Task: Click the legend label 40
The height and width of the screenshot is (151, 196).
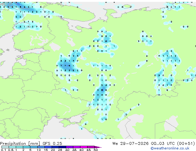Action: (81, 150)
